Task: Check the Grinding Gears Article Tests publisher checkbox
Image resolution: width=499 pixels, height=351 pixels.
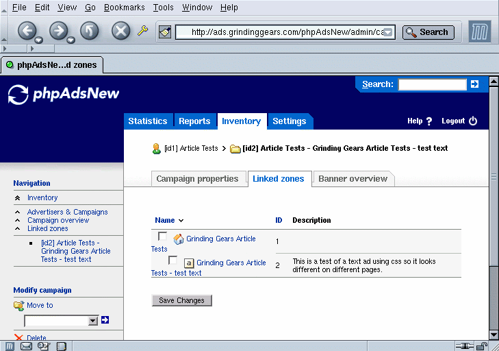Action: 162,237
